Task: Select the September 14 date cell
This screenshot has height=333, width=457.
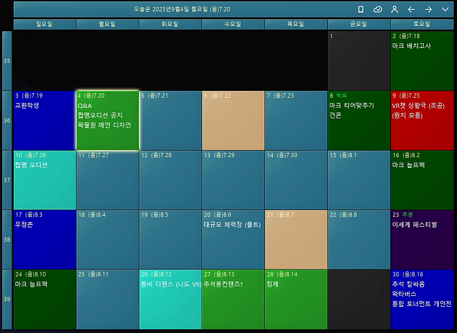Action: pos(296,180)
